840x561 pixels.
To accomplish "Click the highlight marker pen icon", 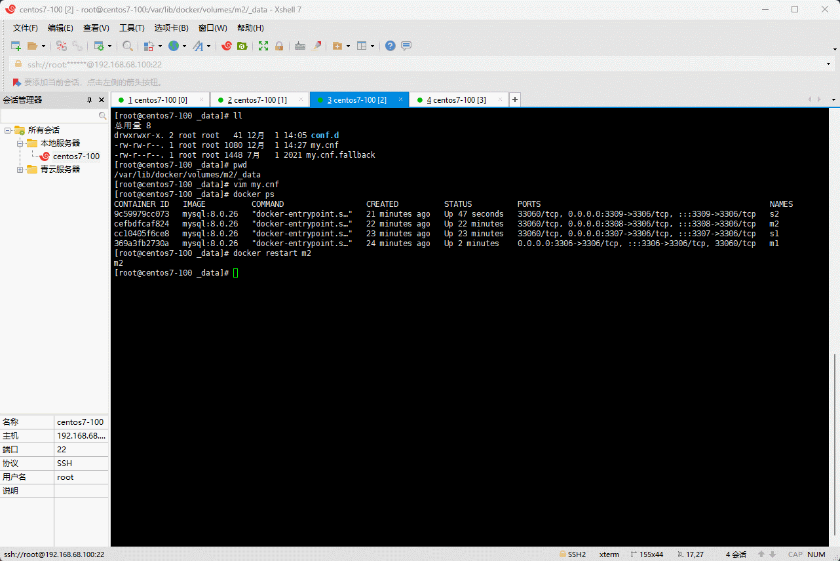I will click(x=316, y=46).
